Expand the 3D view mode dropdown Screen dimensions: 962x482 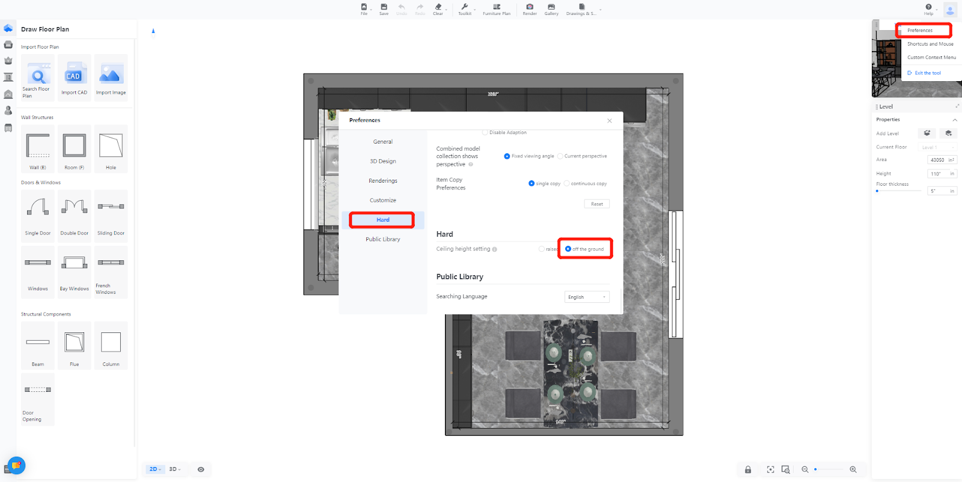(x=175, y=469)
